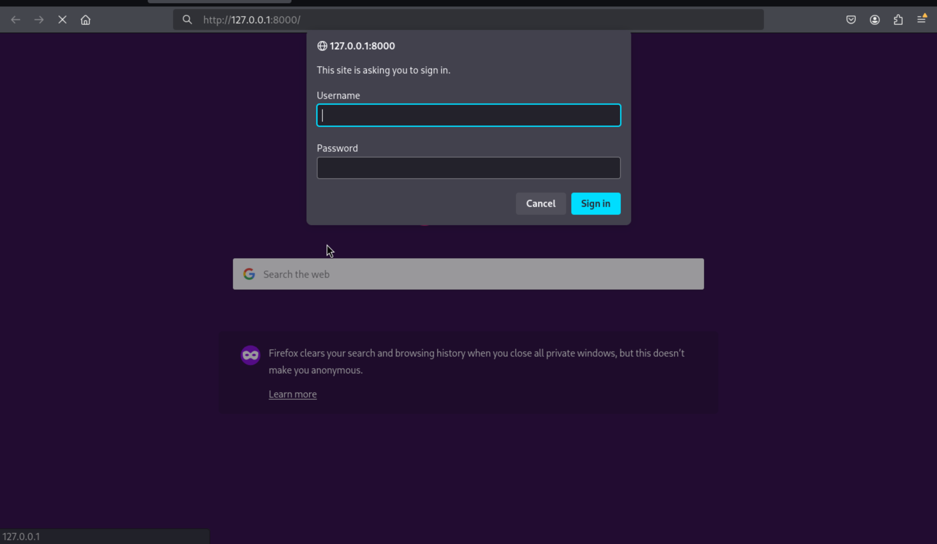This screenshot has height=544, width=937.
Task: Select the browser tab at top
Action: point(219,1)
